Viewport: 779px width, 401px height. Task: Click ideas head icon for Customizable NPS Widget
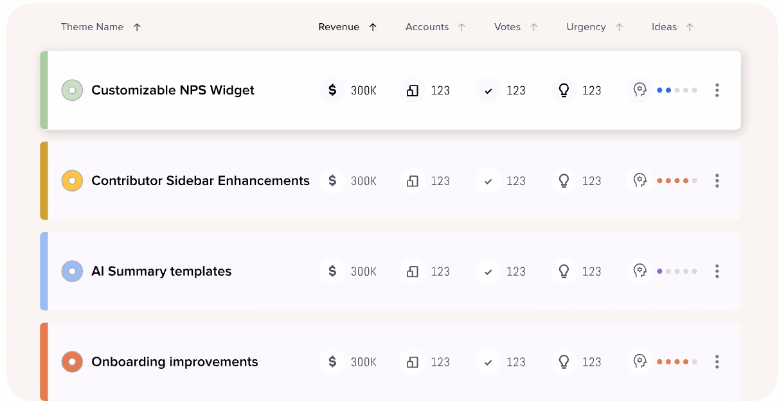tap(640, 90)
